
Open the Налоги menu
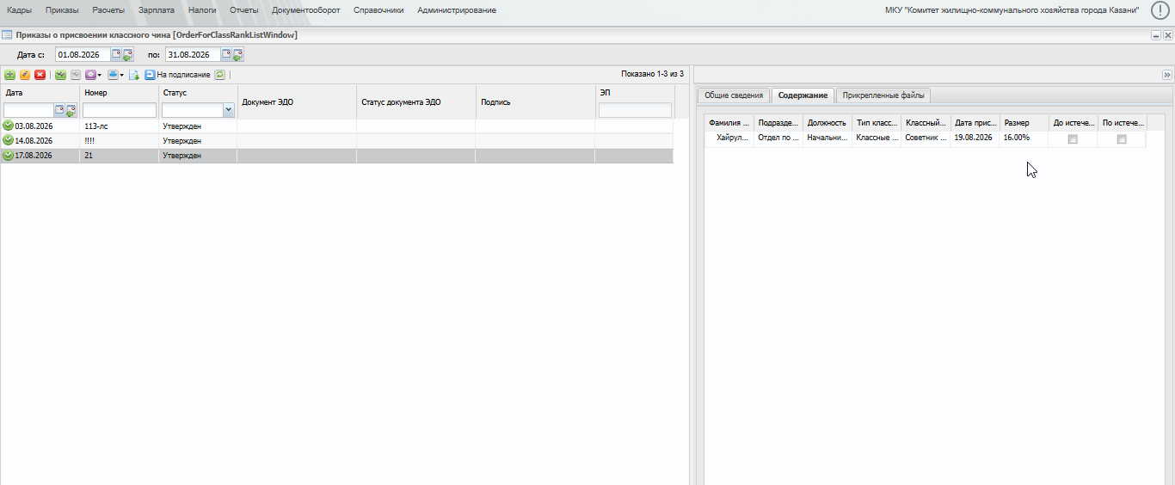pos(202,10)
